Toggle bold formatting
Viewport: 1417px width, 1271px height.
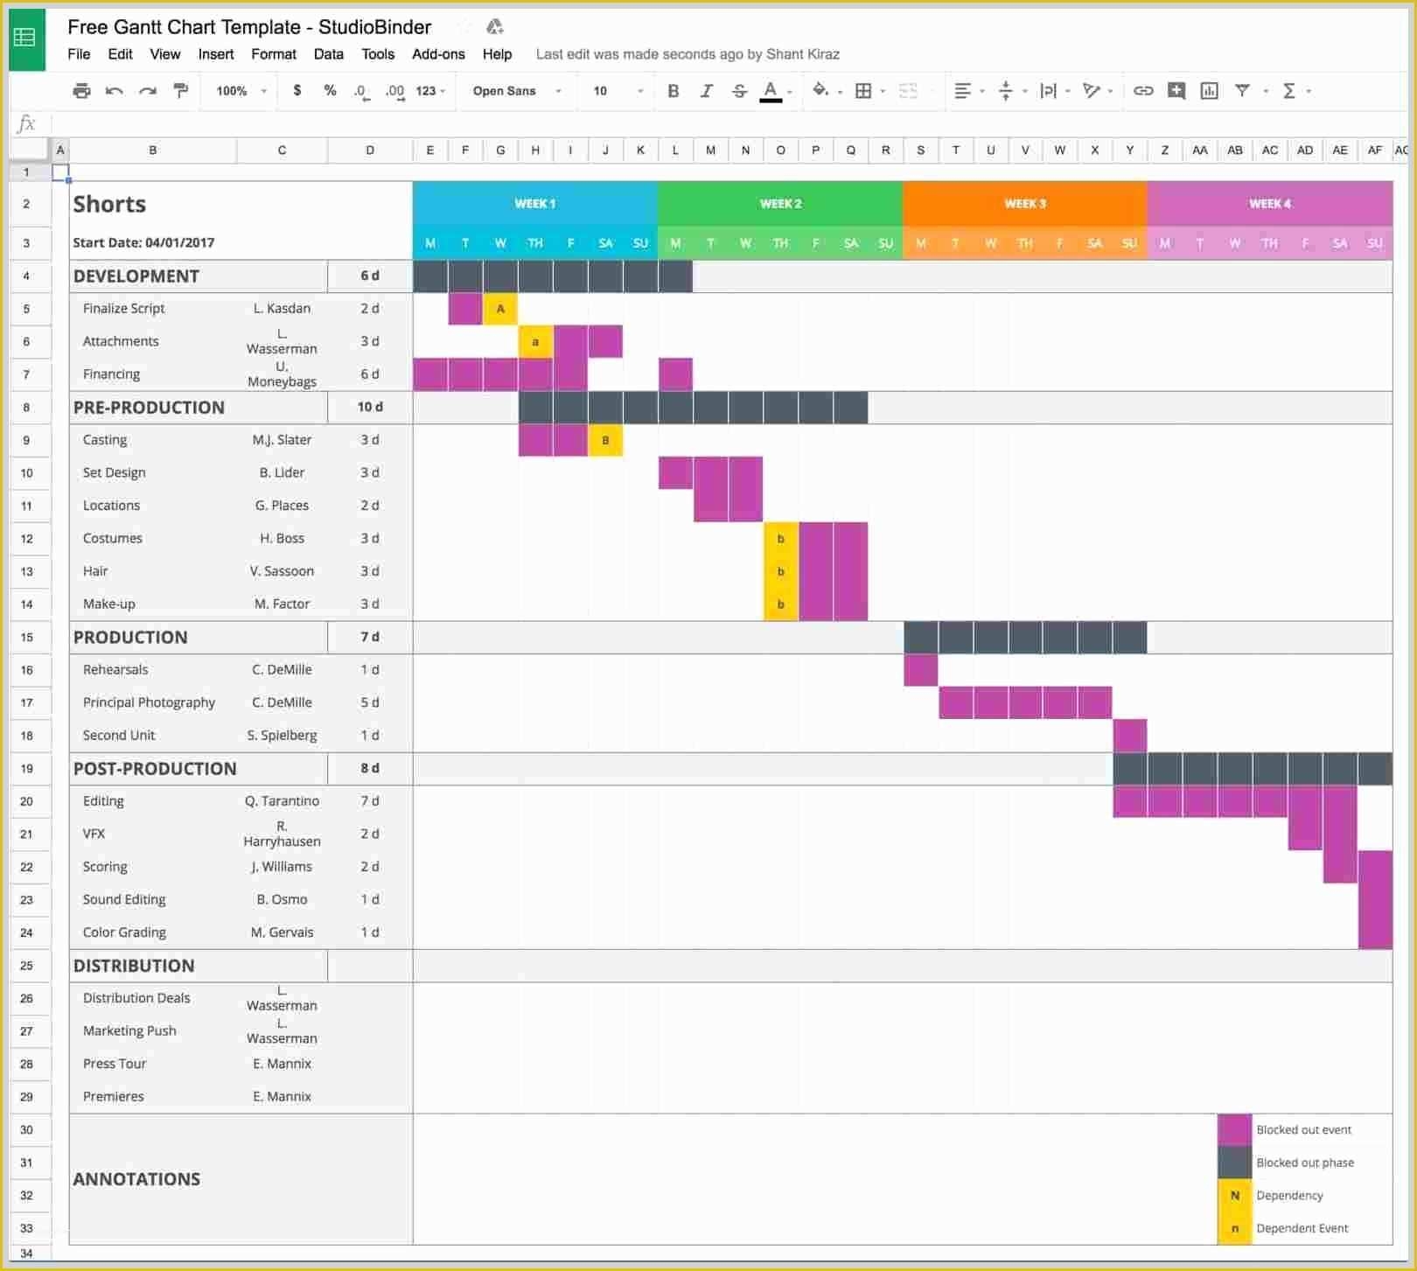tap(672, 90)
